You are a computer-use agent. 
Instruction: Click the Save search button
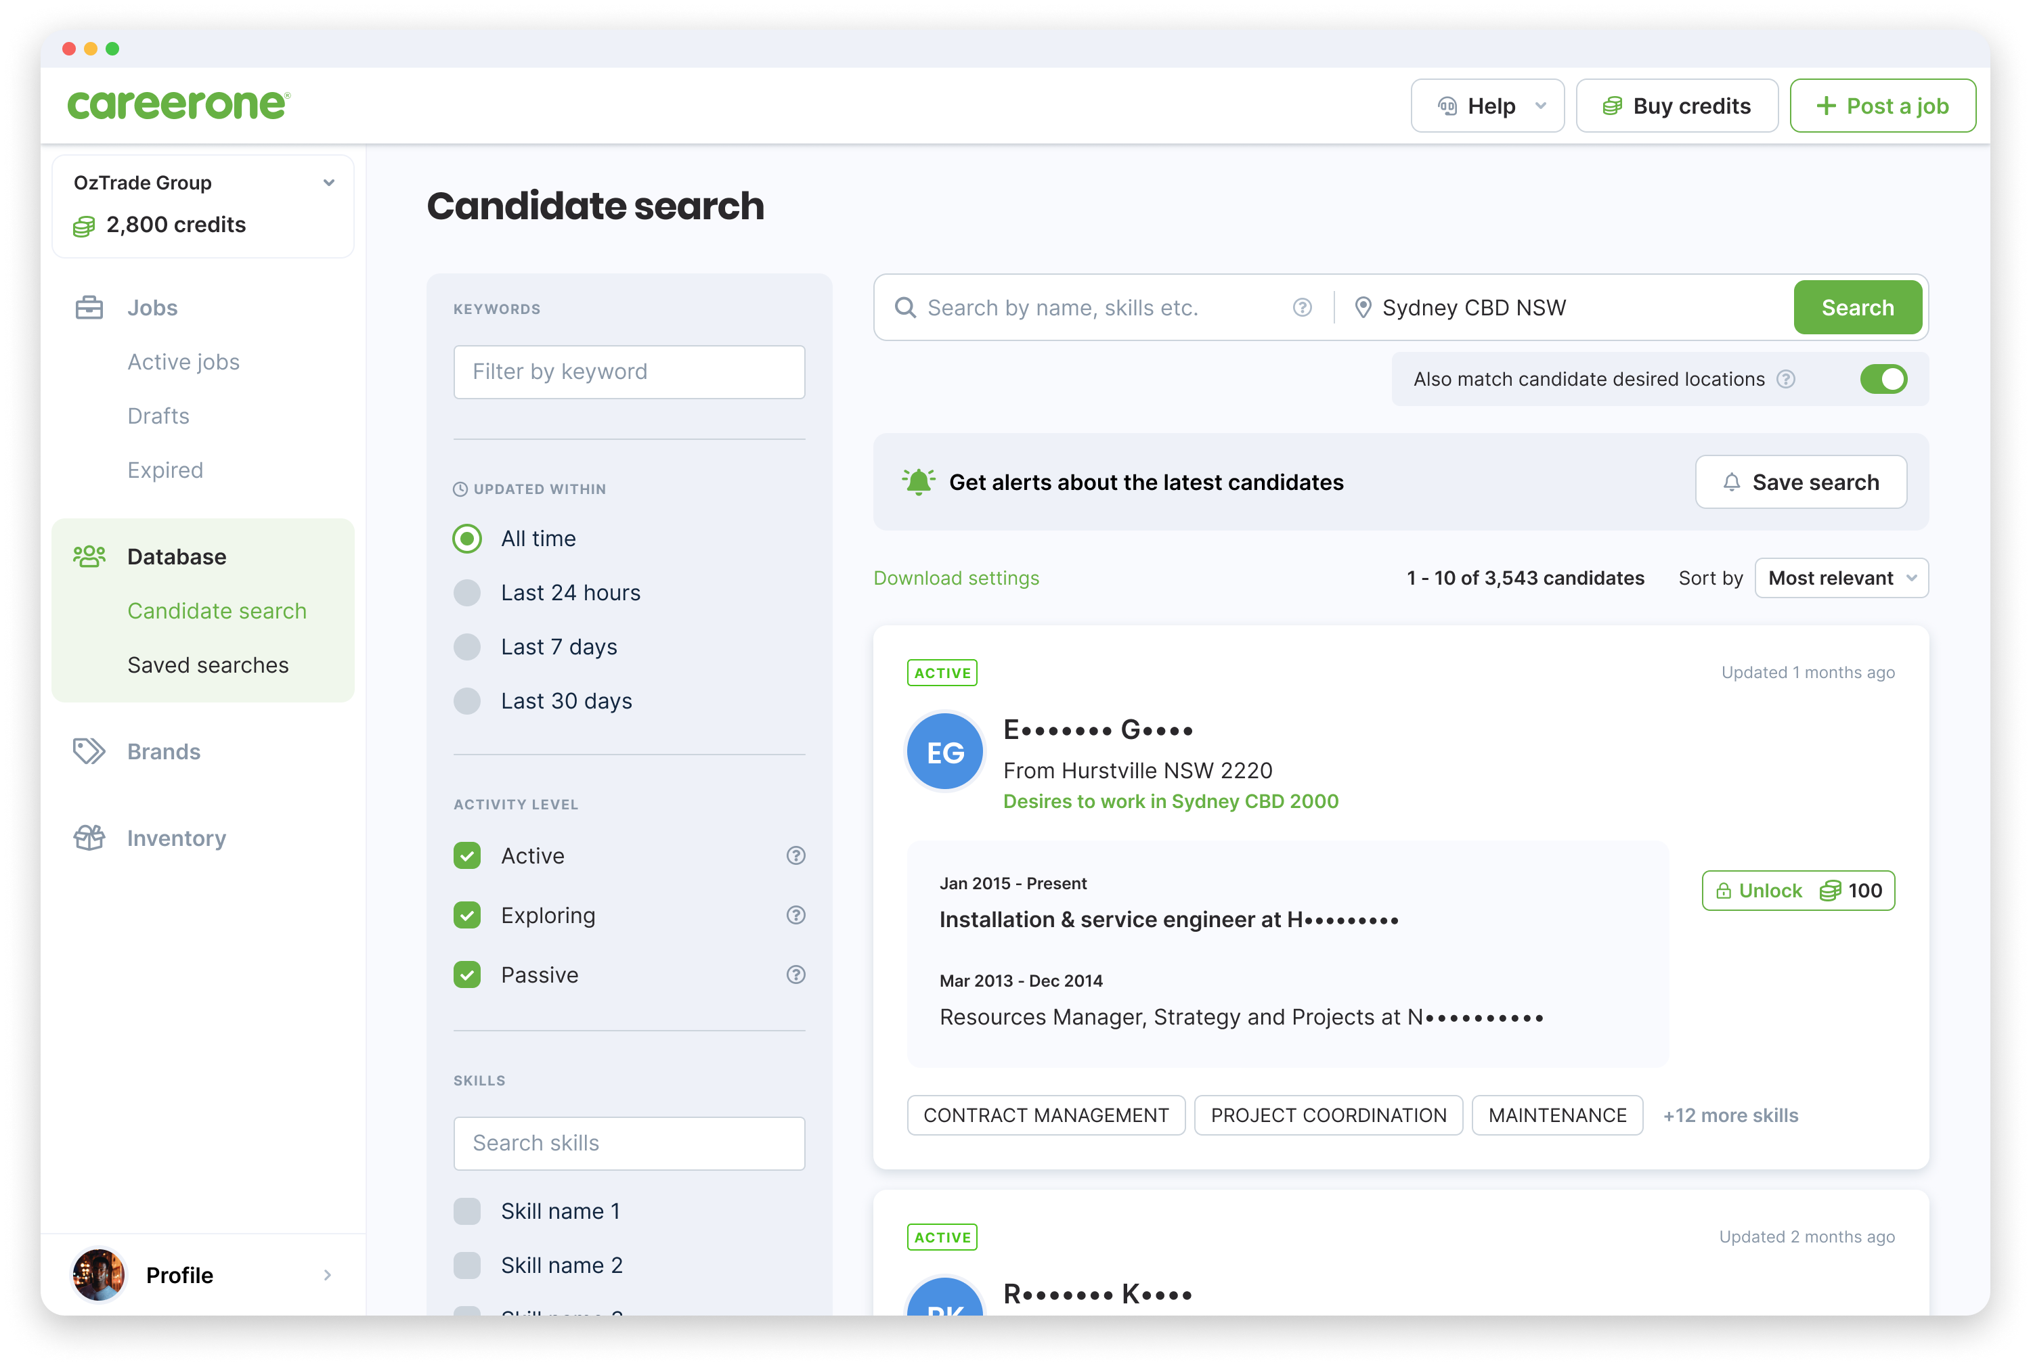coord(1800,482)
